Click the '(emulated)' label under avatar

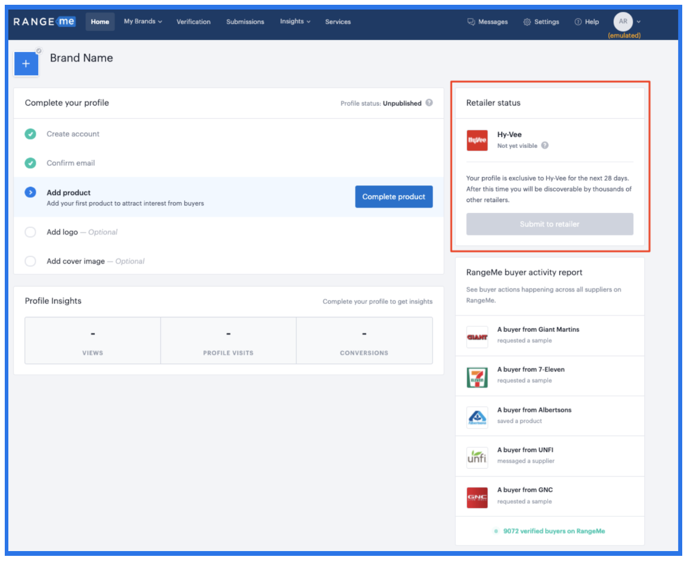624,36
